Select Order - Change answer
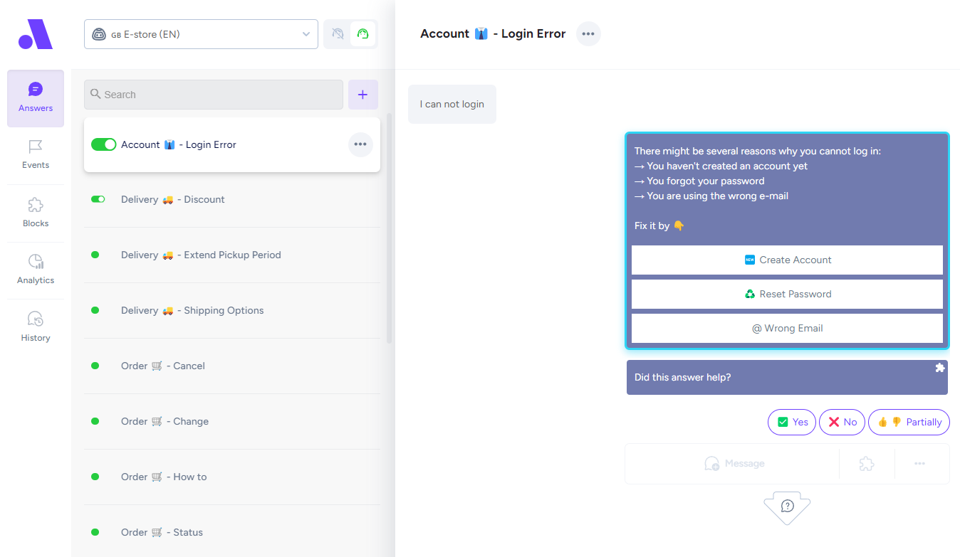The height and width of the screenshot is (557, 960). (x=232, y=422)
